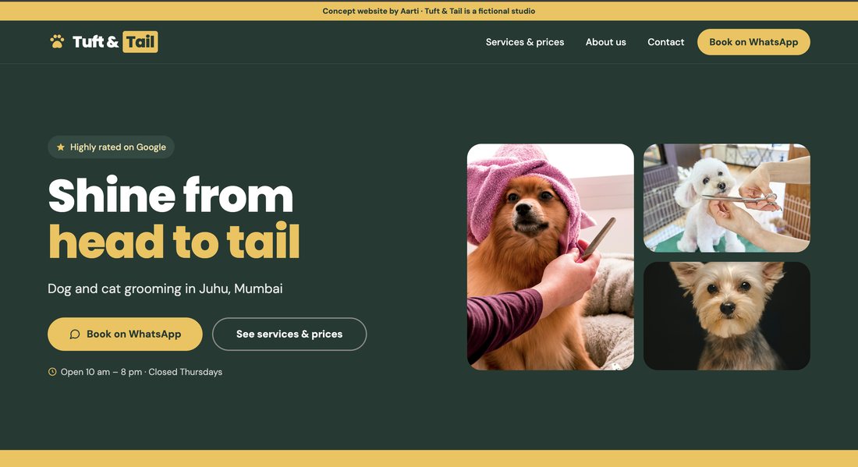Open photo of dog wrapped in pink towel
This screenshot has width=858, height=467.
[551, 257]
